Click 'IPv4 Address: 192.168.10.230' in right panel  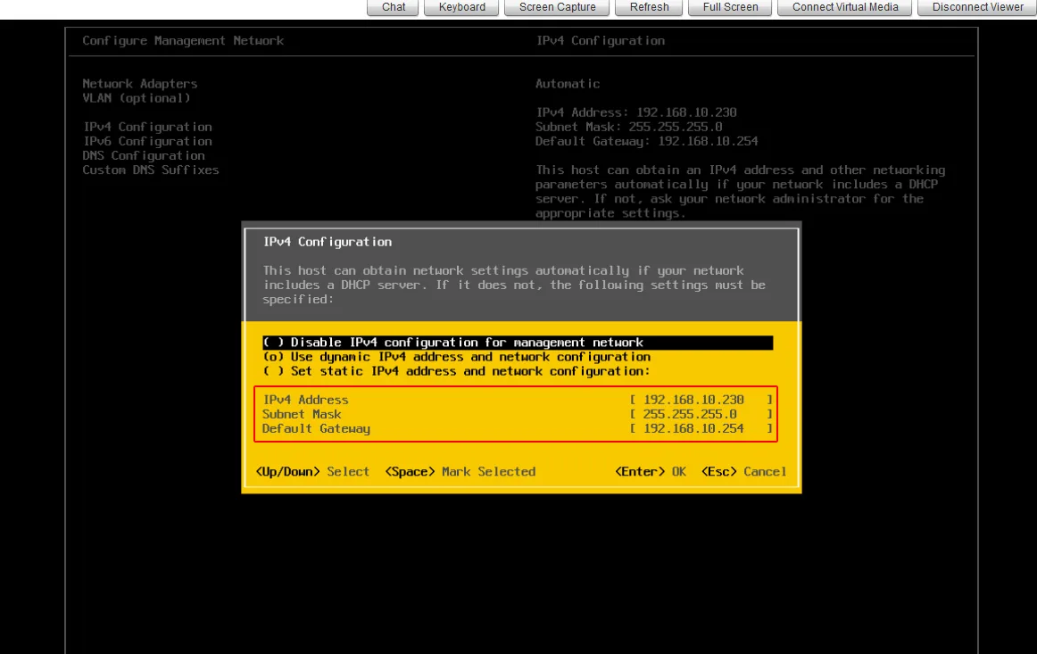(636, 112)
